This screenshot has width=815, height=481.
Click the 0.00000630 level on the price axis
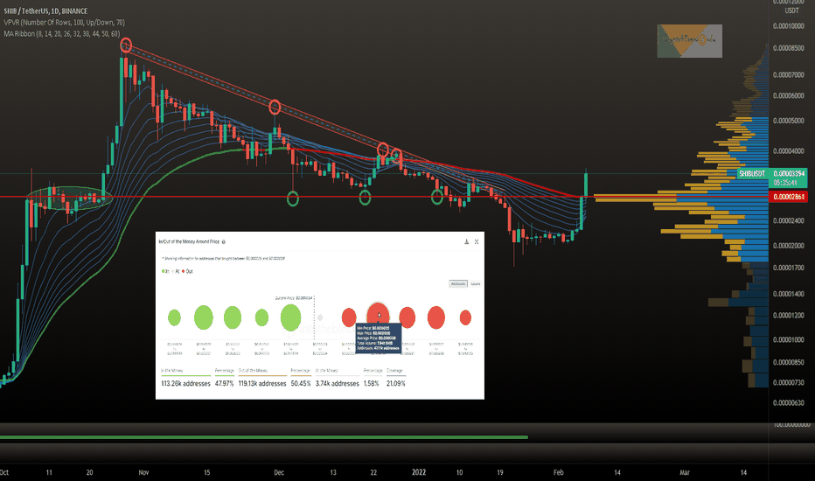[789, 402]
